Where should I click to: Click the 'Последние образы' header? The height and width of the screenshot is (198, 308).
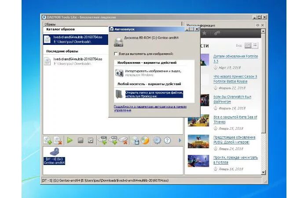62,51
